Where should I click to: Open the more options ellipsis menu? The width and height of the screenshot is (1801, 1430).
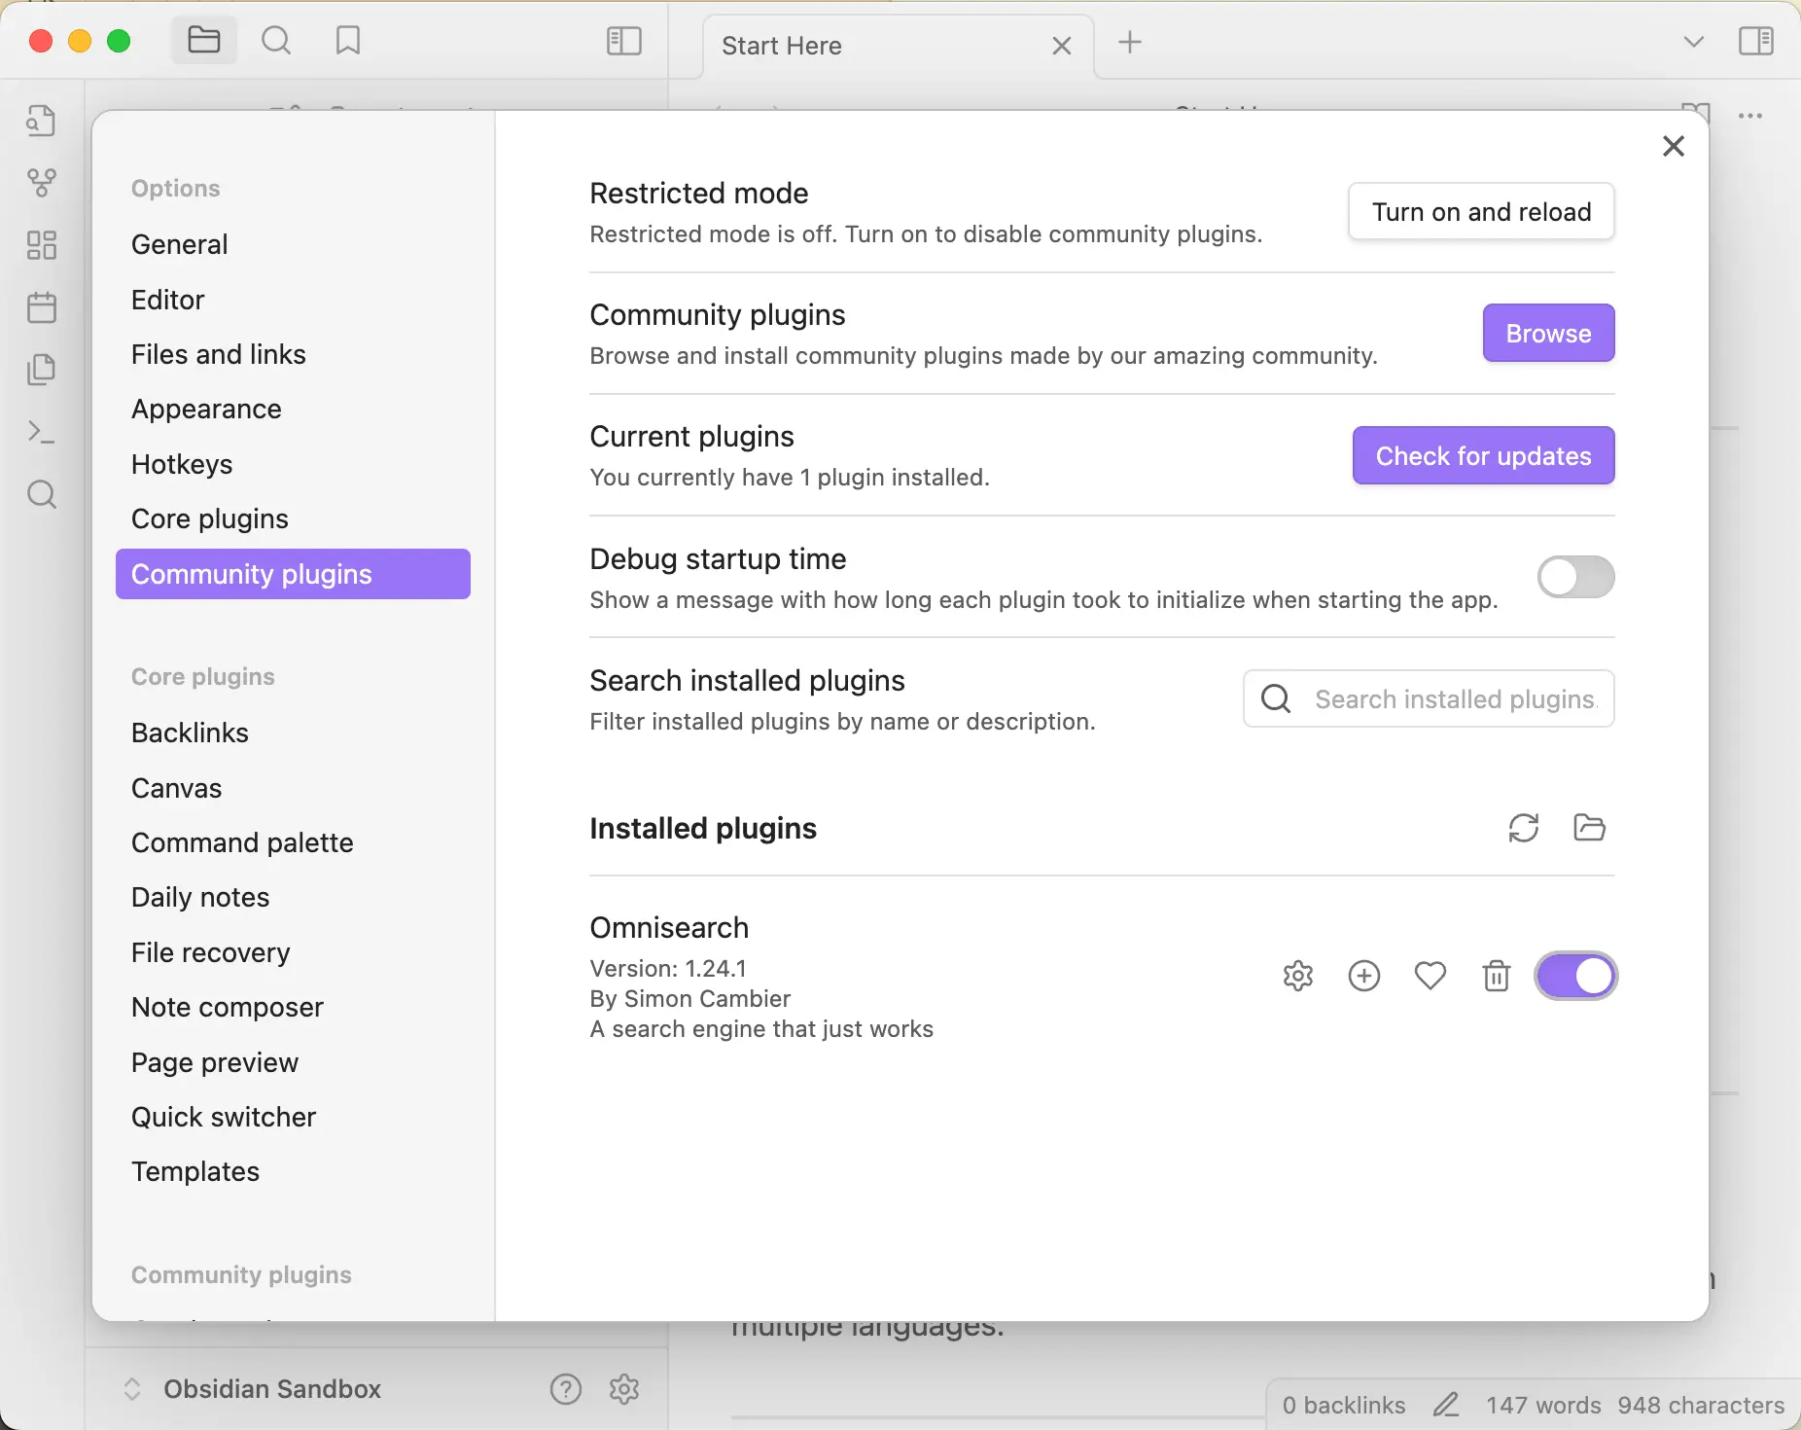pos(1750,116)
